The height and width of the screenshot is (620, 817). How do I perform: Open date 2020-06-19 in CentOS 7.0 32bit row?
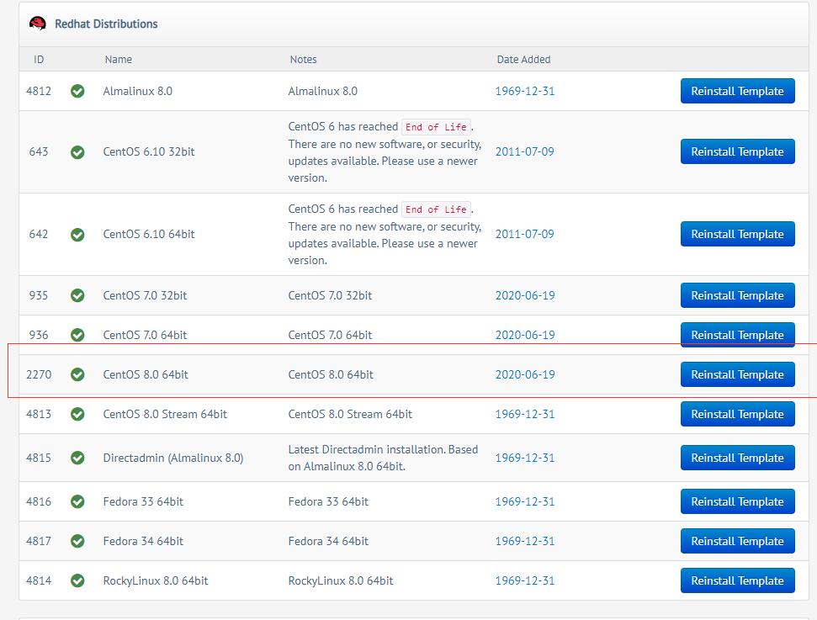tap(525, 295)
